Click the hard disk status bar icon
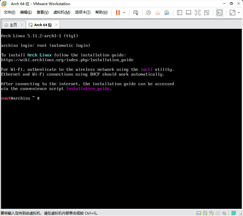This screenshot has width=243, height=216. [x=199, y=213]
